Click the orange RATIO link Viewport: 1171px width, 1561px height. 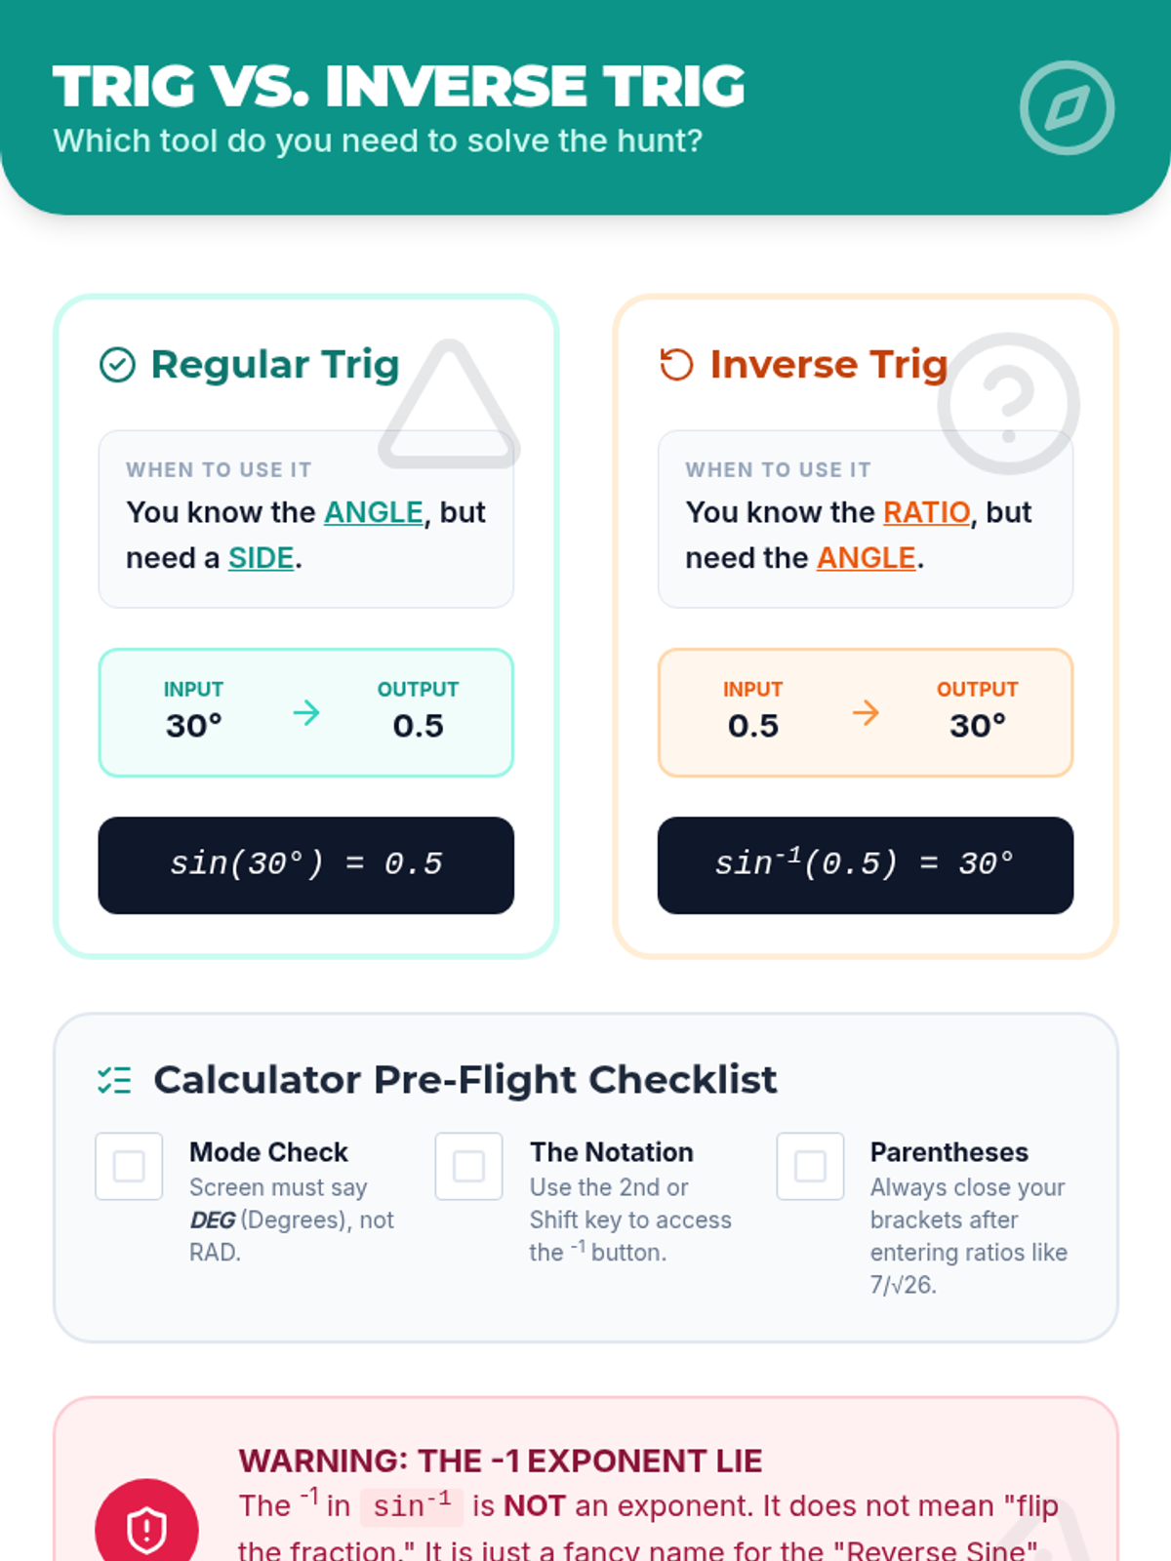(x=927, y=512)
